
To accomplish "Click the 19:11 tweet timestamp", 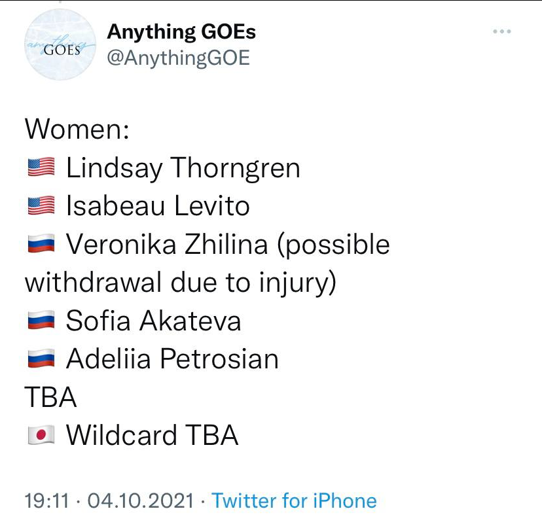I will pos(46,501).
